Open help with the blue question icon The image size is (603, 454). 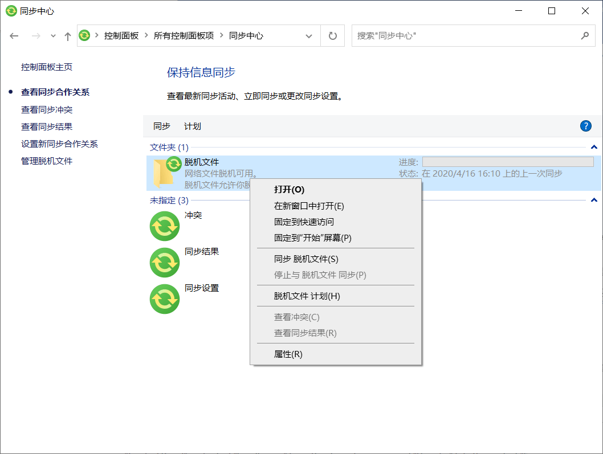(x=586, y=126)
